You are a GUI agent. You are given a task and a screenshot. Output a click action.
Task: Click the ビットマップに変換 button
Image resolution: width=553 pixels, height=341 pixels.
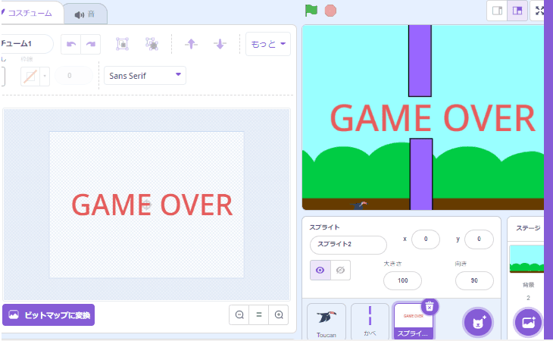(48, 314)
